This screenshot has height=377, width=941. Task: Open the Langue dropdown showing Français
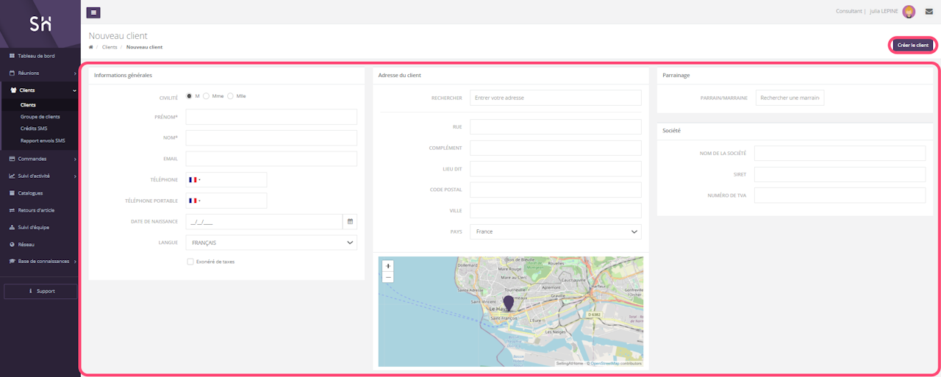271,243
